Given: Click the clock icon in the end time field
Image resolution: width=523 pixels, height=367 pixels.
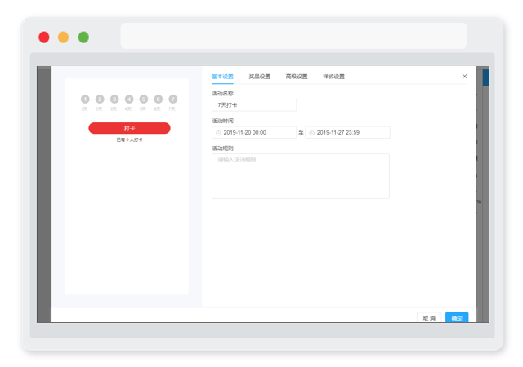Looking at the screenshot, I should 312,133.
